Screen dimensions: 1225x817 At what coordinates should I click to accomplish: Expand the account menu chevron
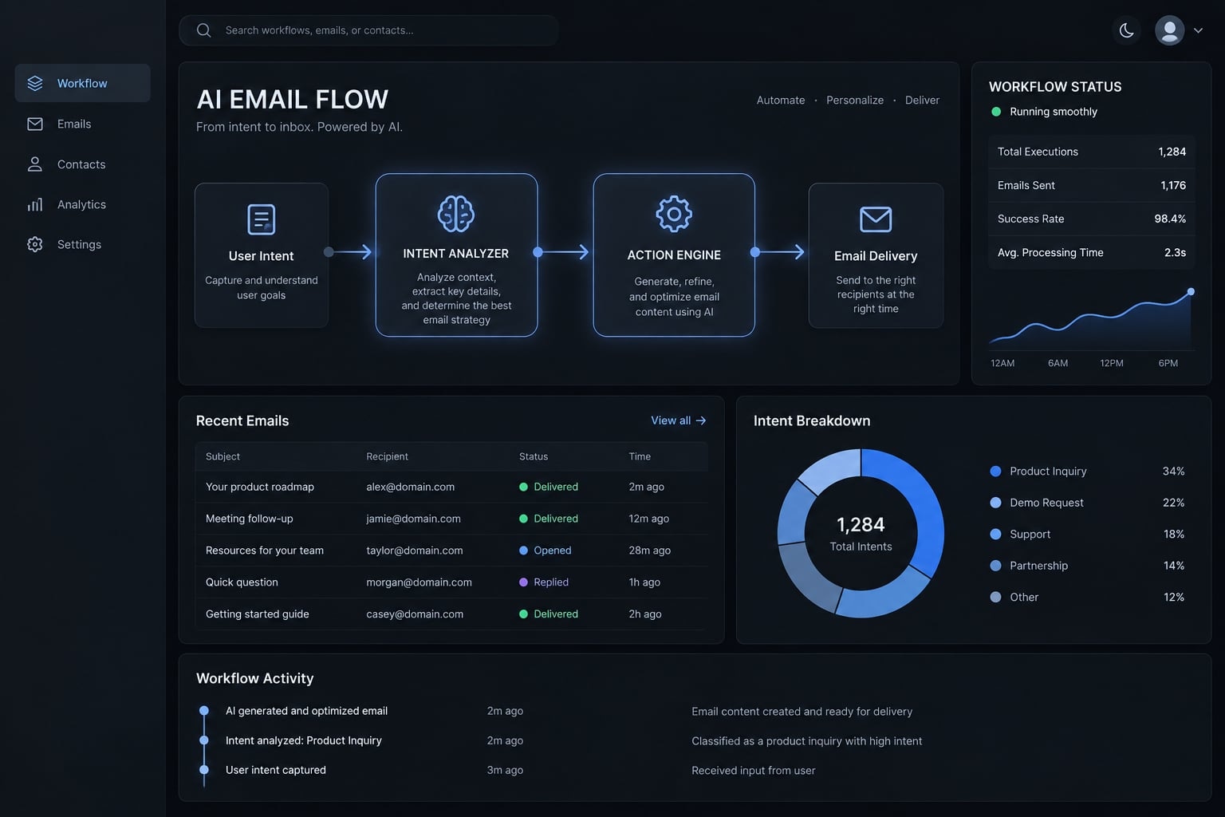(1198, 30)
